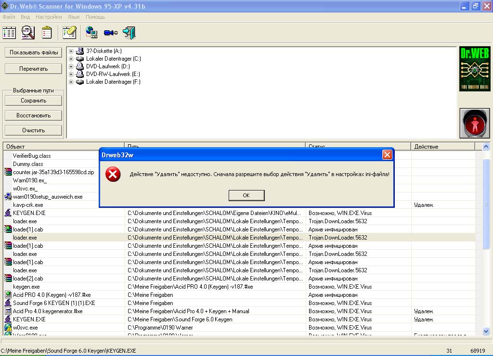493x356 pixels.
Task: Click the status bar value 68919
Action: (x=478, y=351)
